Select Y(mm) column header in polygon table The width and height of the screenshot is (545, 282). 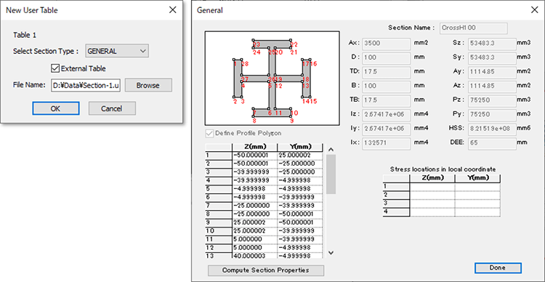[300, 147]
